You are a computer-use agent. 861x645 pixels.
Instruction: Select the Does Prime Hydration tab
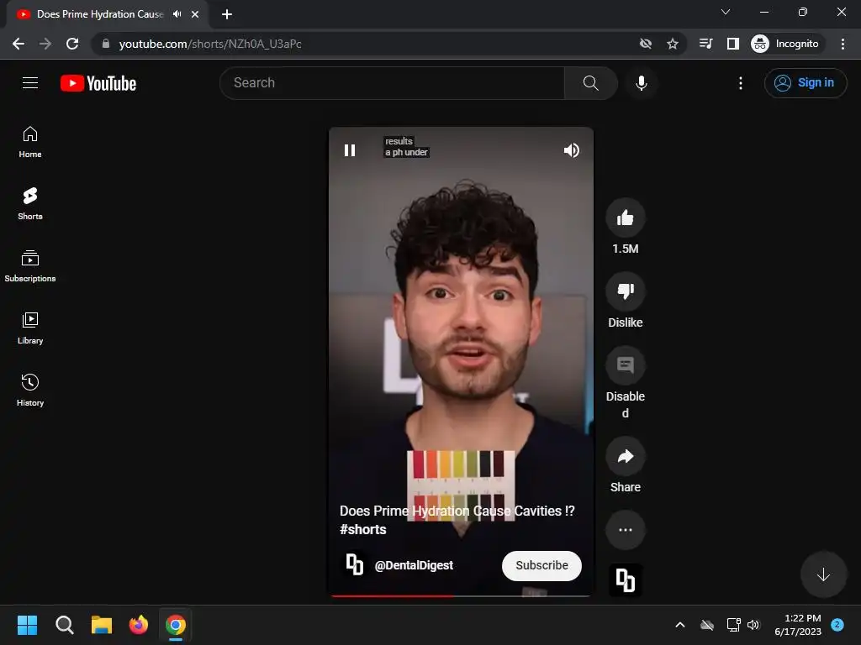(107, 14)
